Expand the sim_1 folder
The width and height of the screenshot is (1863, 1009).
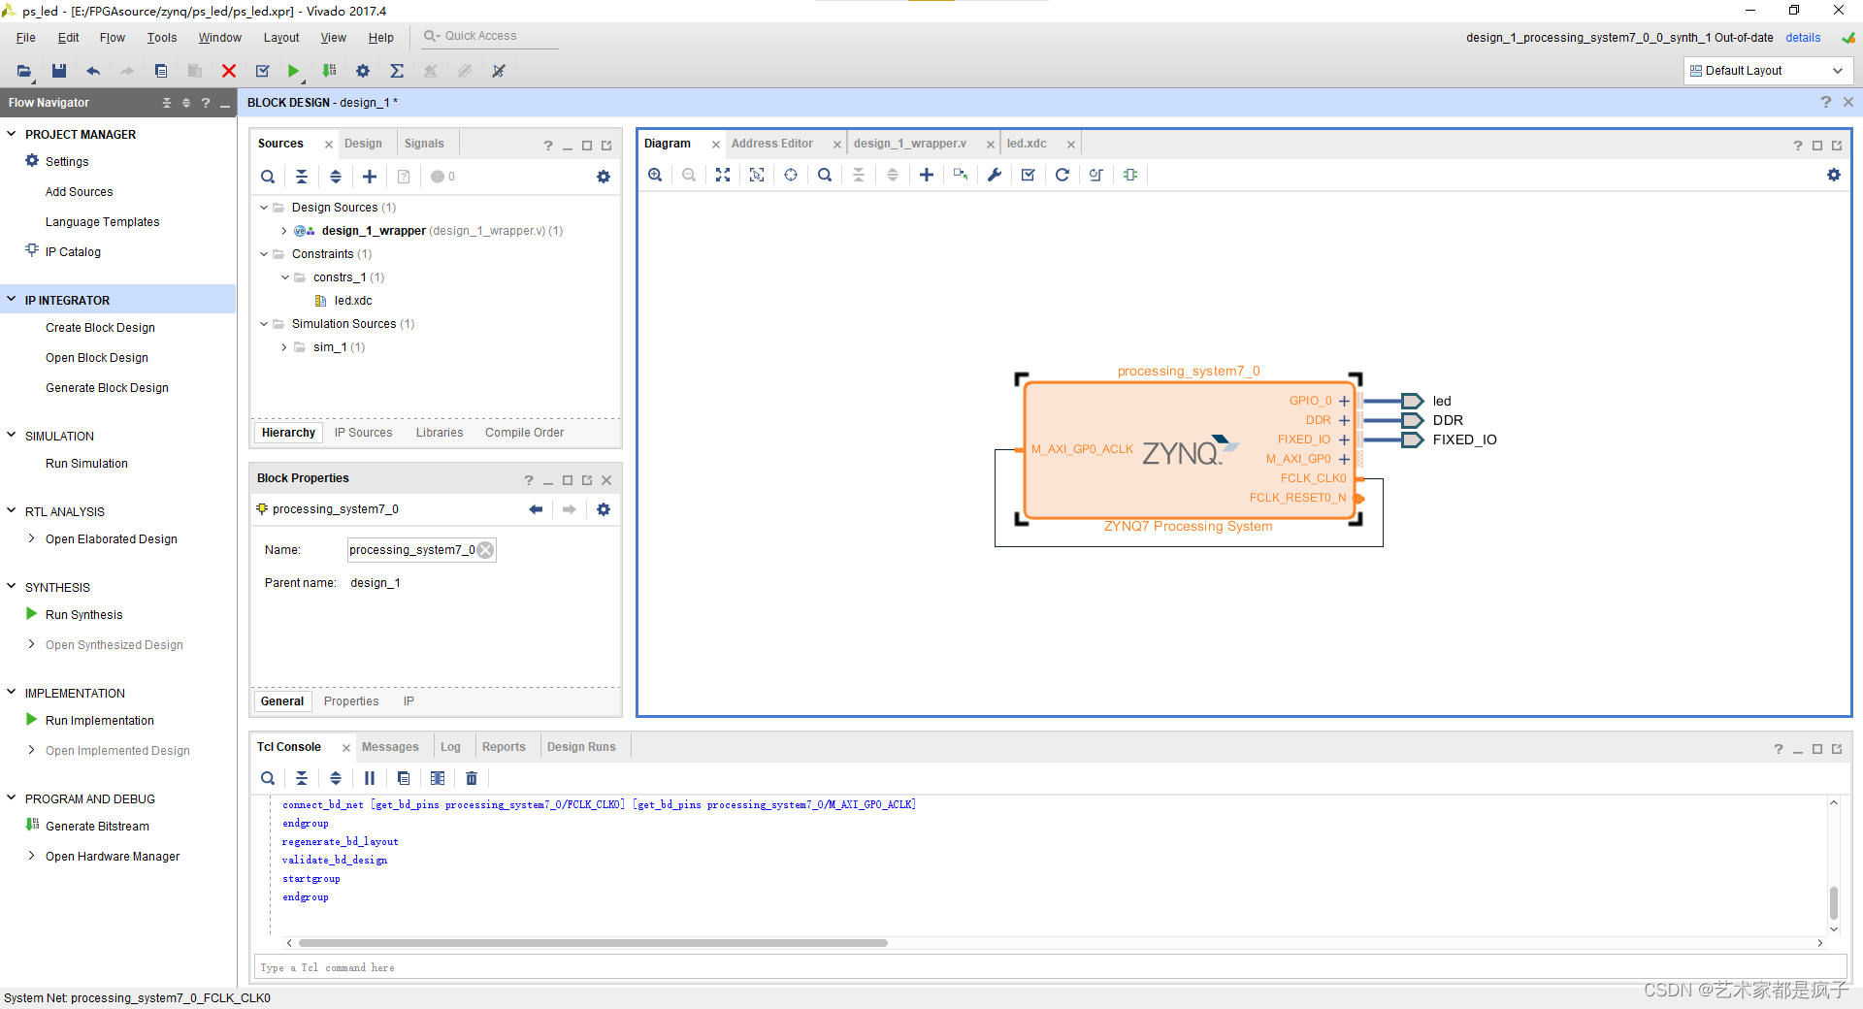284,347
